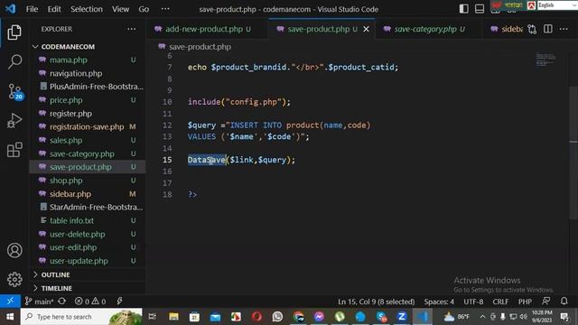Screen dimensions: 578x325
Task: Open the Manage settings gear
Action: (14, 279)
